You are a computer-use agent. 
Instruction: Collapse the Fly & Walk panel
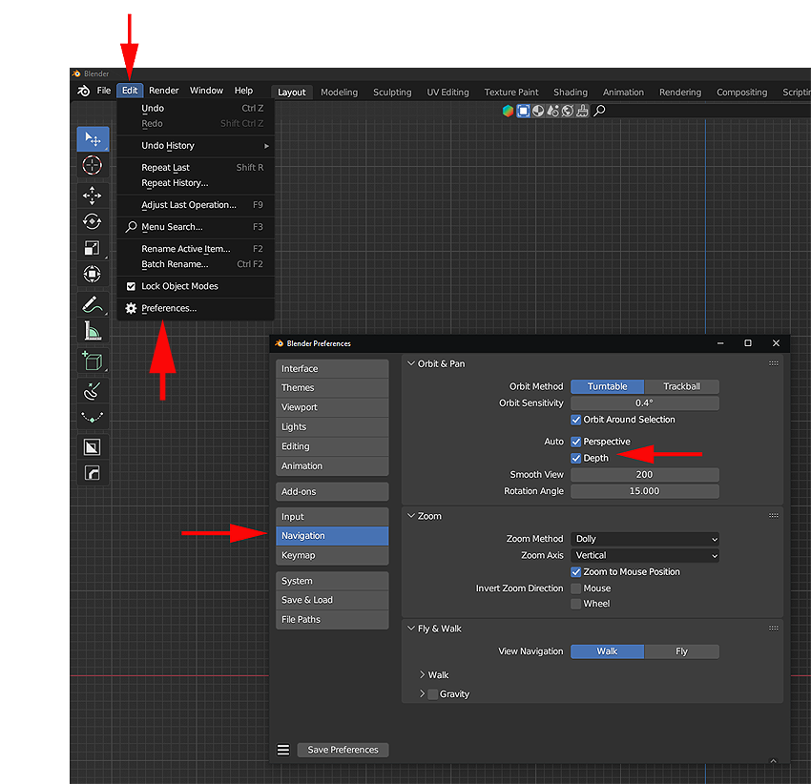411,629
